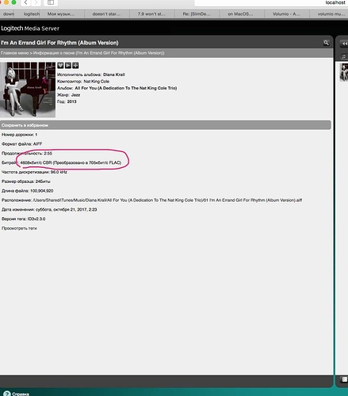Viewport: 348px width, 396px height.
Task: Click the Jazz genre link
Action: pos(75,95)
